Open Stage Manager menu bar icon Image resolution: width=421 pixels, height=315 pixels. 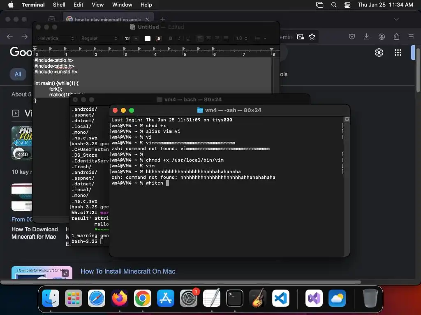(x=319, y=5)
